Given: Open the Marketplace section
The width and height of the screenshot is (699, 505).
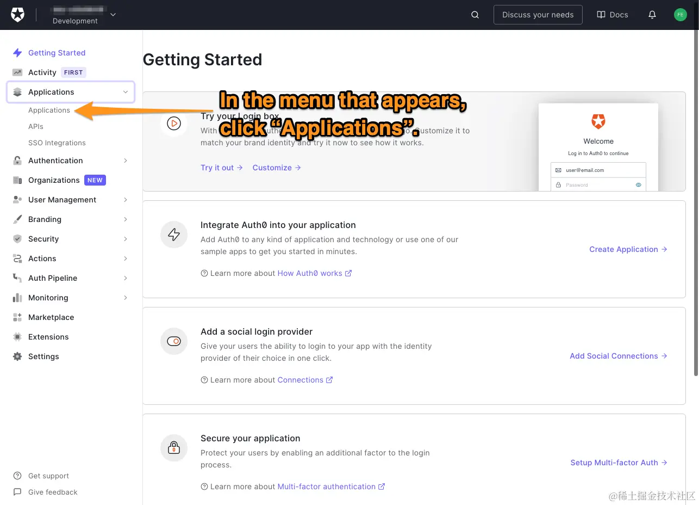Looking at the screenshot, I should pyautogui.click(x=51, y=317).
